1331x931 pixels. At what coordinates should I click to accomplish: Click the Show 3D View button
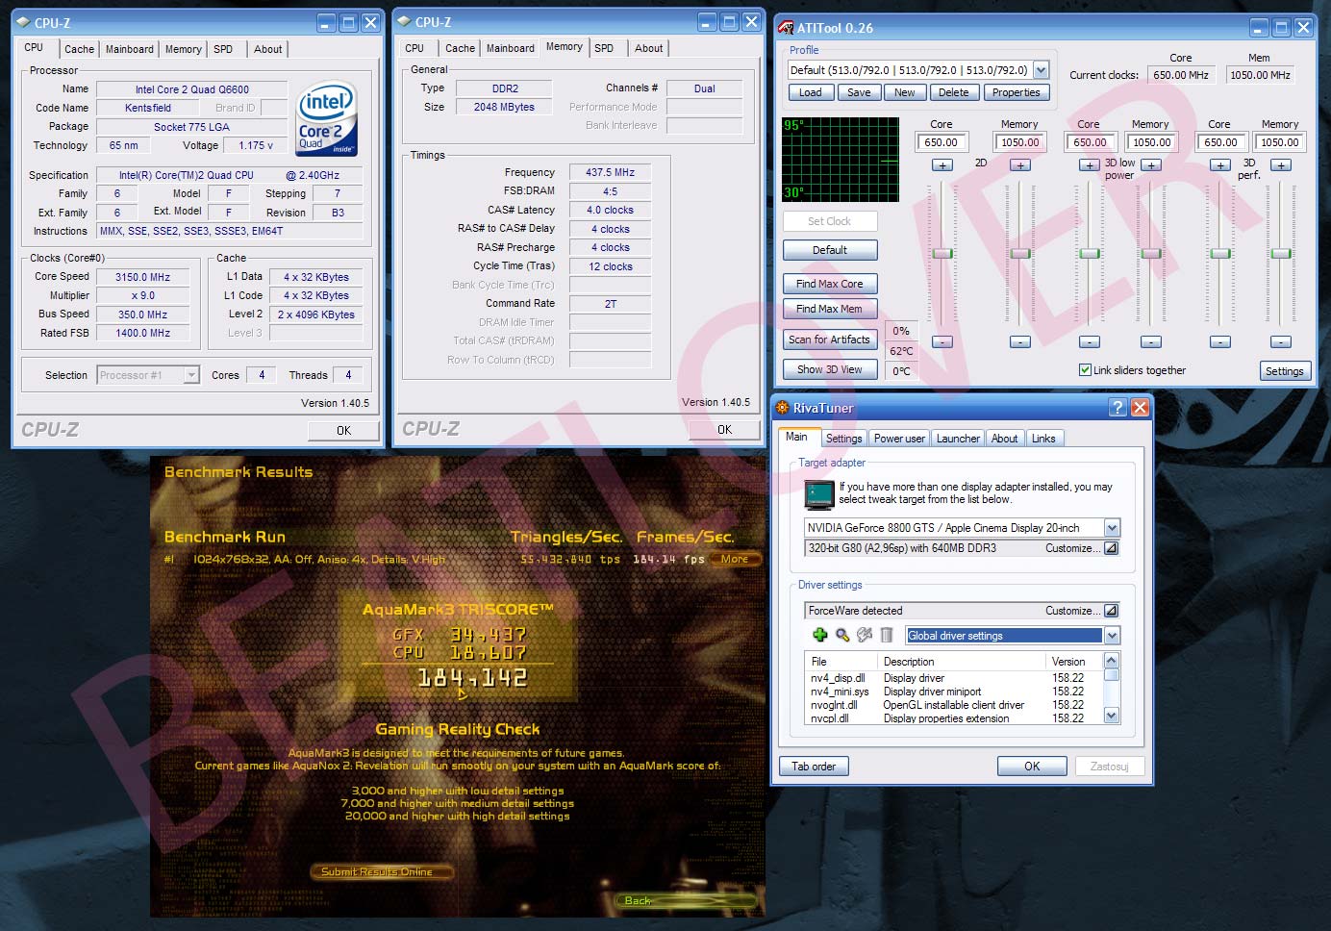tap(830, 369)
